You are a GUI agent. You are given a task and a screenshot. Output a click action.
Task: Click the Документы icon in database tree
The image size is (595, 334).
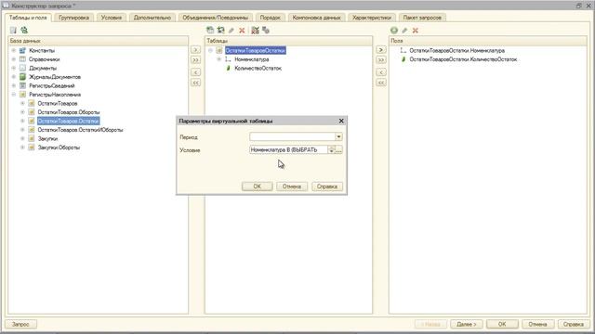pos(22,68)
